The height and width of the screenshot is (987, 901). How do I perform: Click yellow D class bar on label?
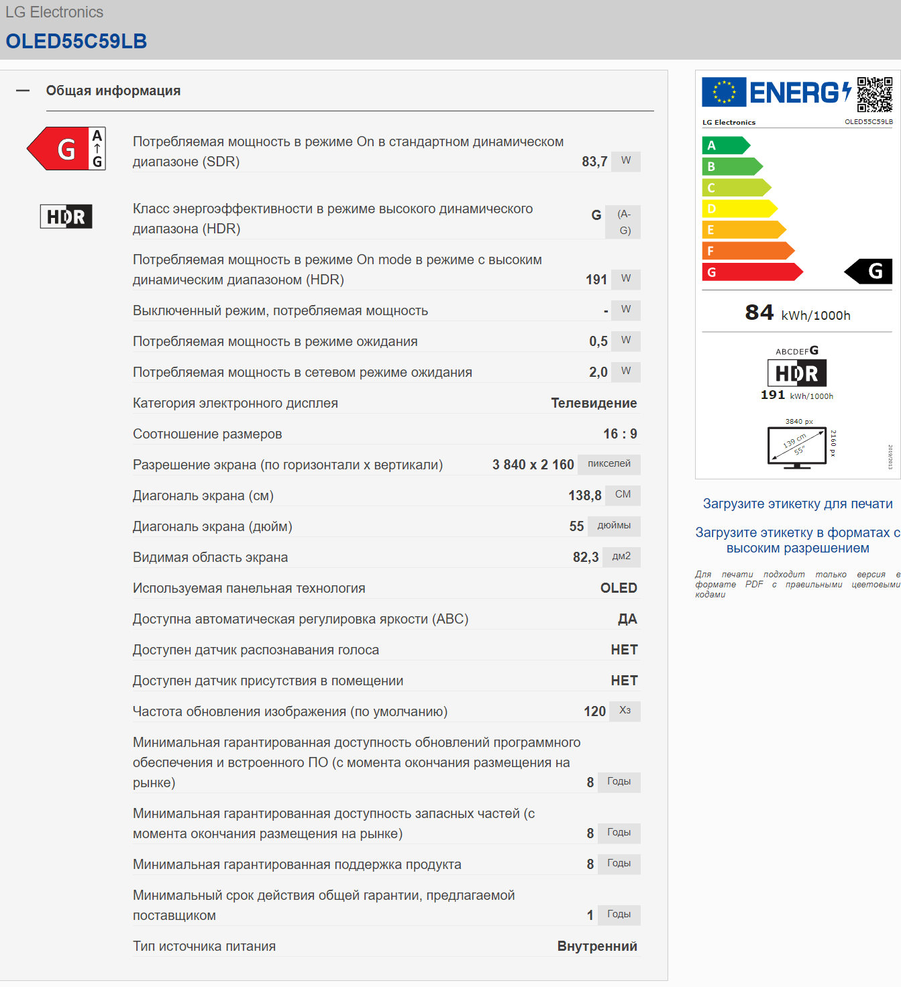739,209
